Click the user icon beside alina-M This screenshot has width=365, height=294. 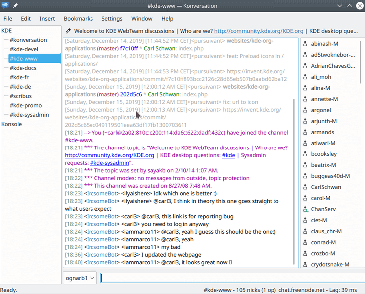(x=305, y=88)
